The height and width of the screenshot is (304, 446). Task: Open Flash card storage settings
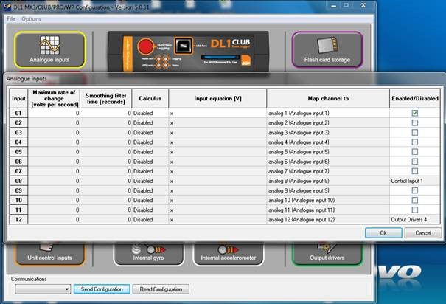pyautogui.click(x=327, y=49)
